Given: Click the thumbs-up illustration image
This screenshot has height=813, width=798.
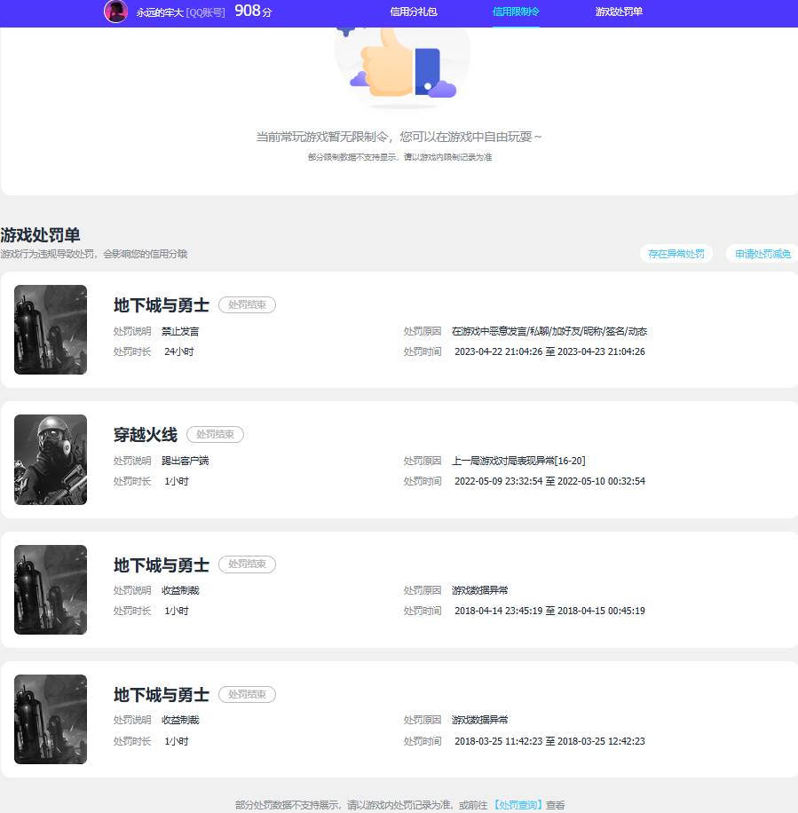Looking at the screenshot, I should pyautogui.click(x=401, y=67).
